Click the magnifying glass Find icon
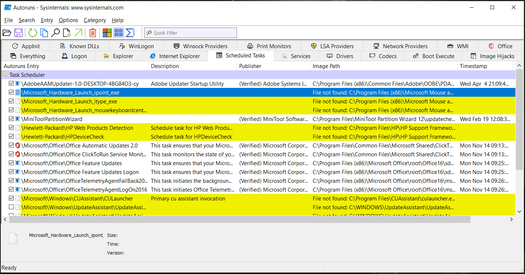 coord(56,33)
